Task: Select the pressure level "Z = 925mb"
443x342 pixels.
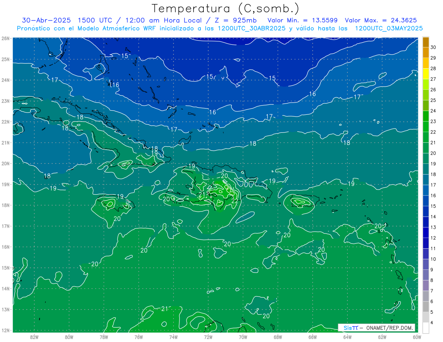Action: [x=234, y=20]
